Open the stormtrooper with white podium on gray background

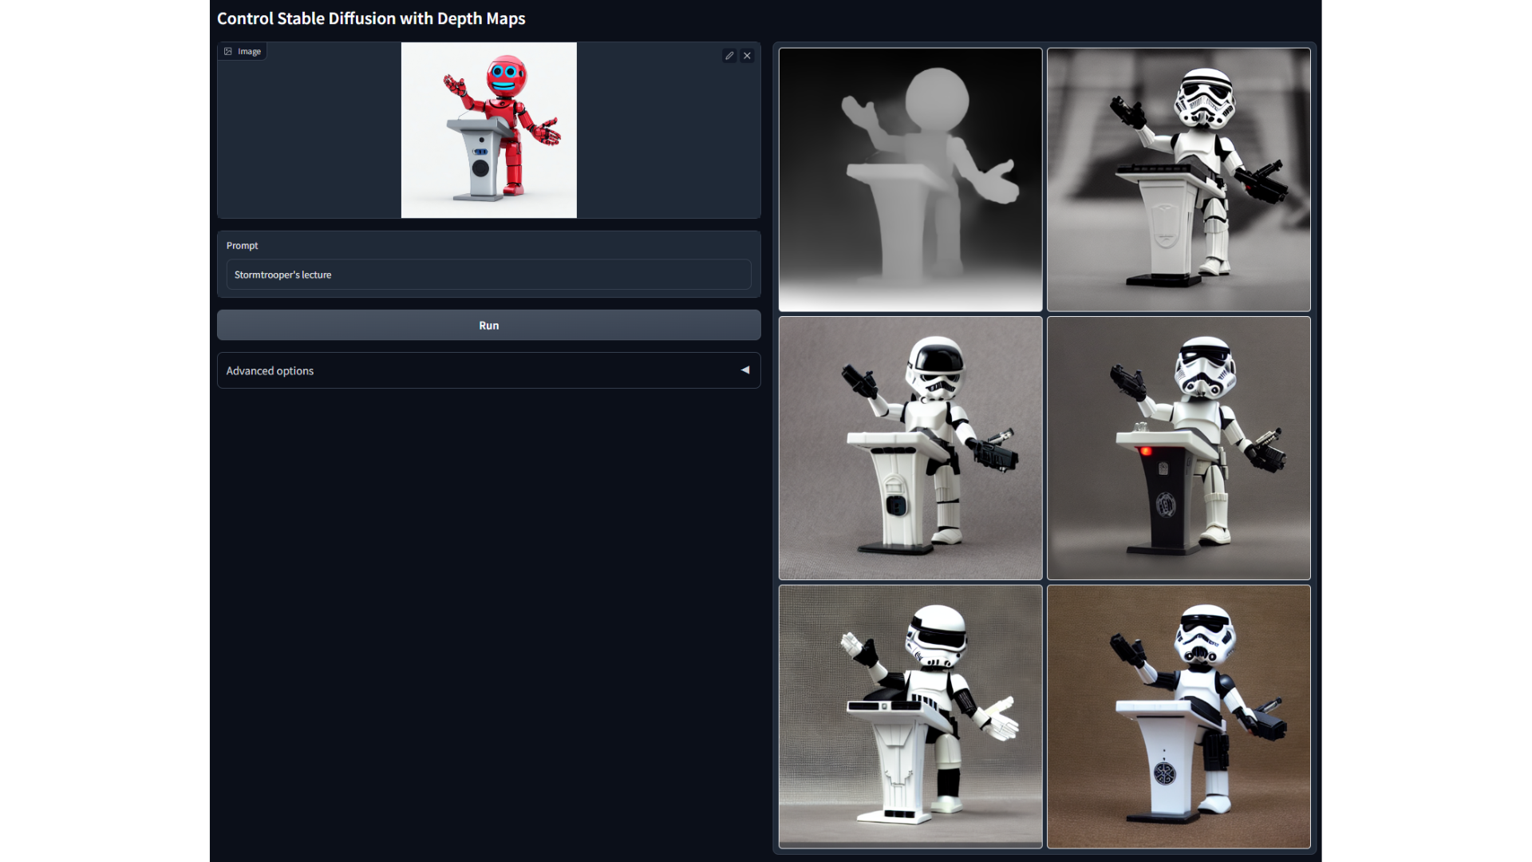910,448
